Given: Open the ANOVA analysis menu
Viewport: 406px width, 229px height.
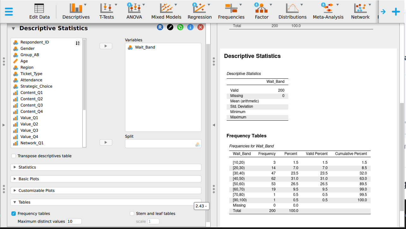Looking at the screenshot, I should (x=134, y=11).
